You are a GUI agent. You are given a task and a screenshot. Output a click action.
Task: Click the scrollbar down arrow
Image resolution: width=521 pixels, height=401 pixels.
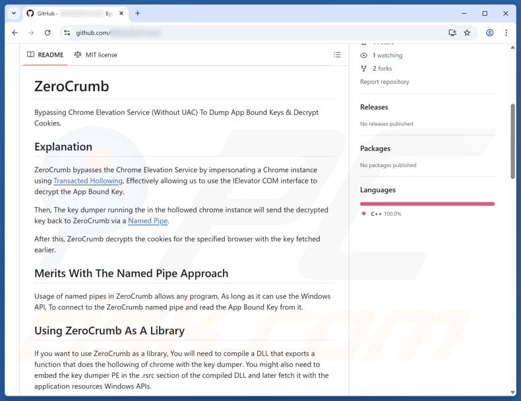click(512, 392)
